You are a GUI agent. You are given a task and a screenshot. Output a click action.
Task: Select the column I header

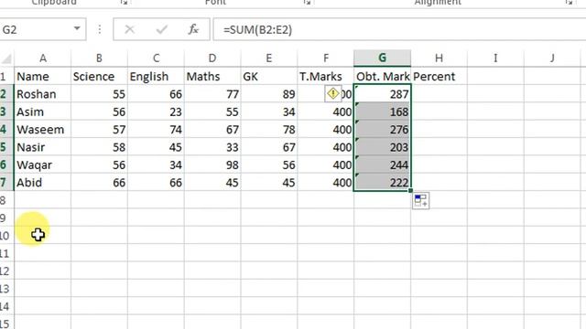[x=495, y=58]
